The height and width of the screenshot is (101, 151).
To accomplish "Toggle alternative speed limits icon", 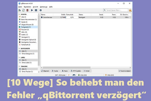I will pos(74,75).
